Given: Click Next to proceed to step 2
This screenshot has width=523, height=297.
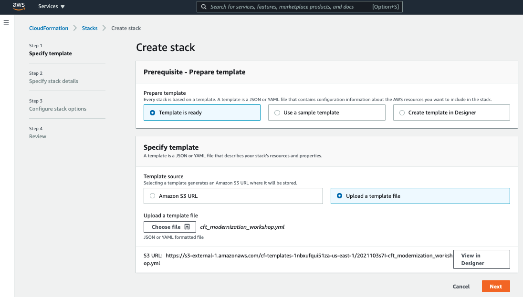Looking at the screenshot, I should pos(496,287).
